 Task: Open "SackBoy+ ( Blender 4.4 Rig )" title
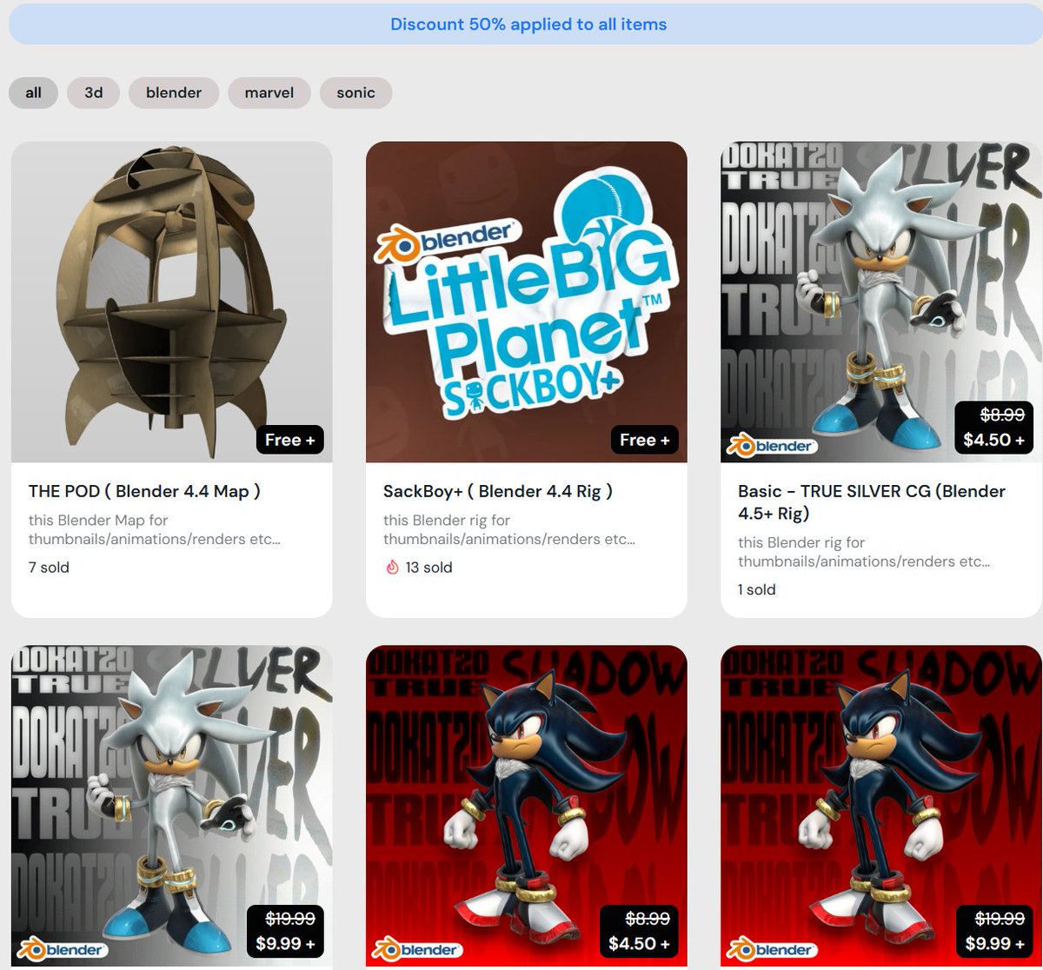tap(498, 491)
